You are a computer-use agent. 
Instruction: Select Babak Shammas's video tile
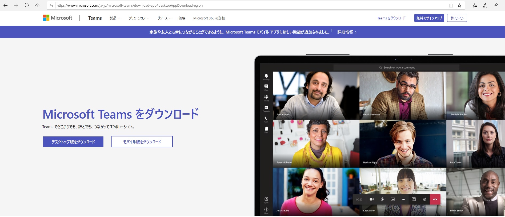[403, 95]
